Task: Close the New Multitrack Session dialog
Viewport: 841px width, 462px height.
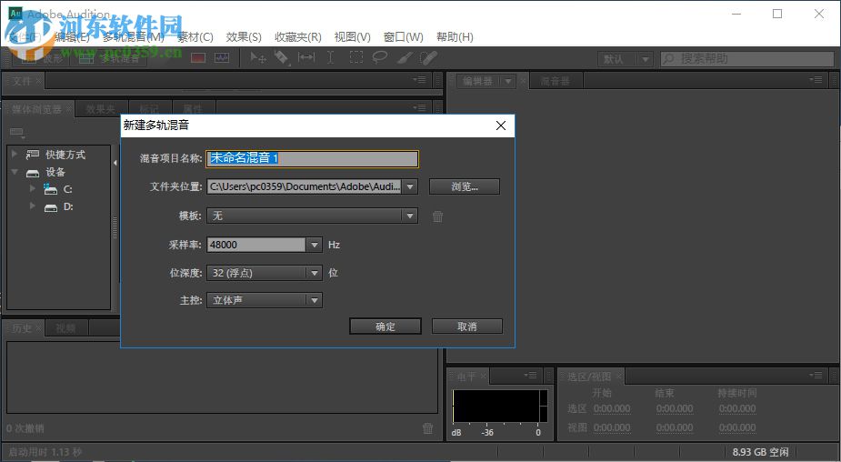Action: point(501,126)
